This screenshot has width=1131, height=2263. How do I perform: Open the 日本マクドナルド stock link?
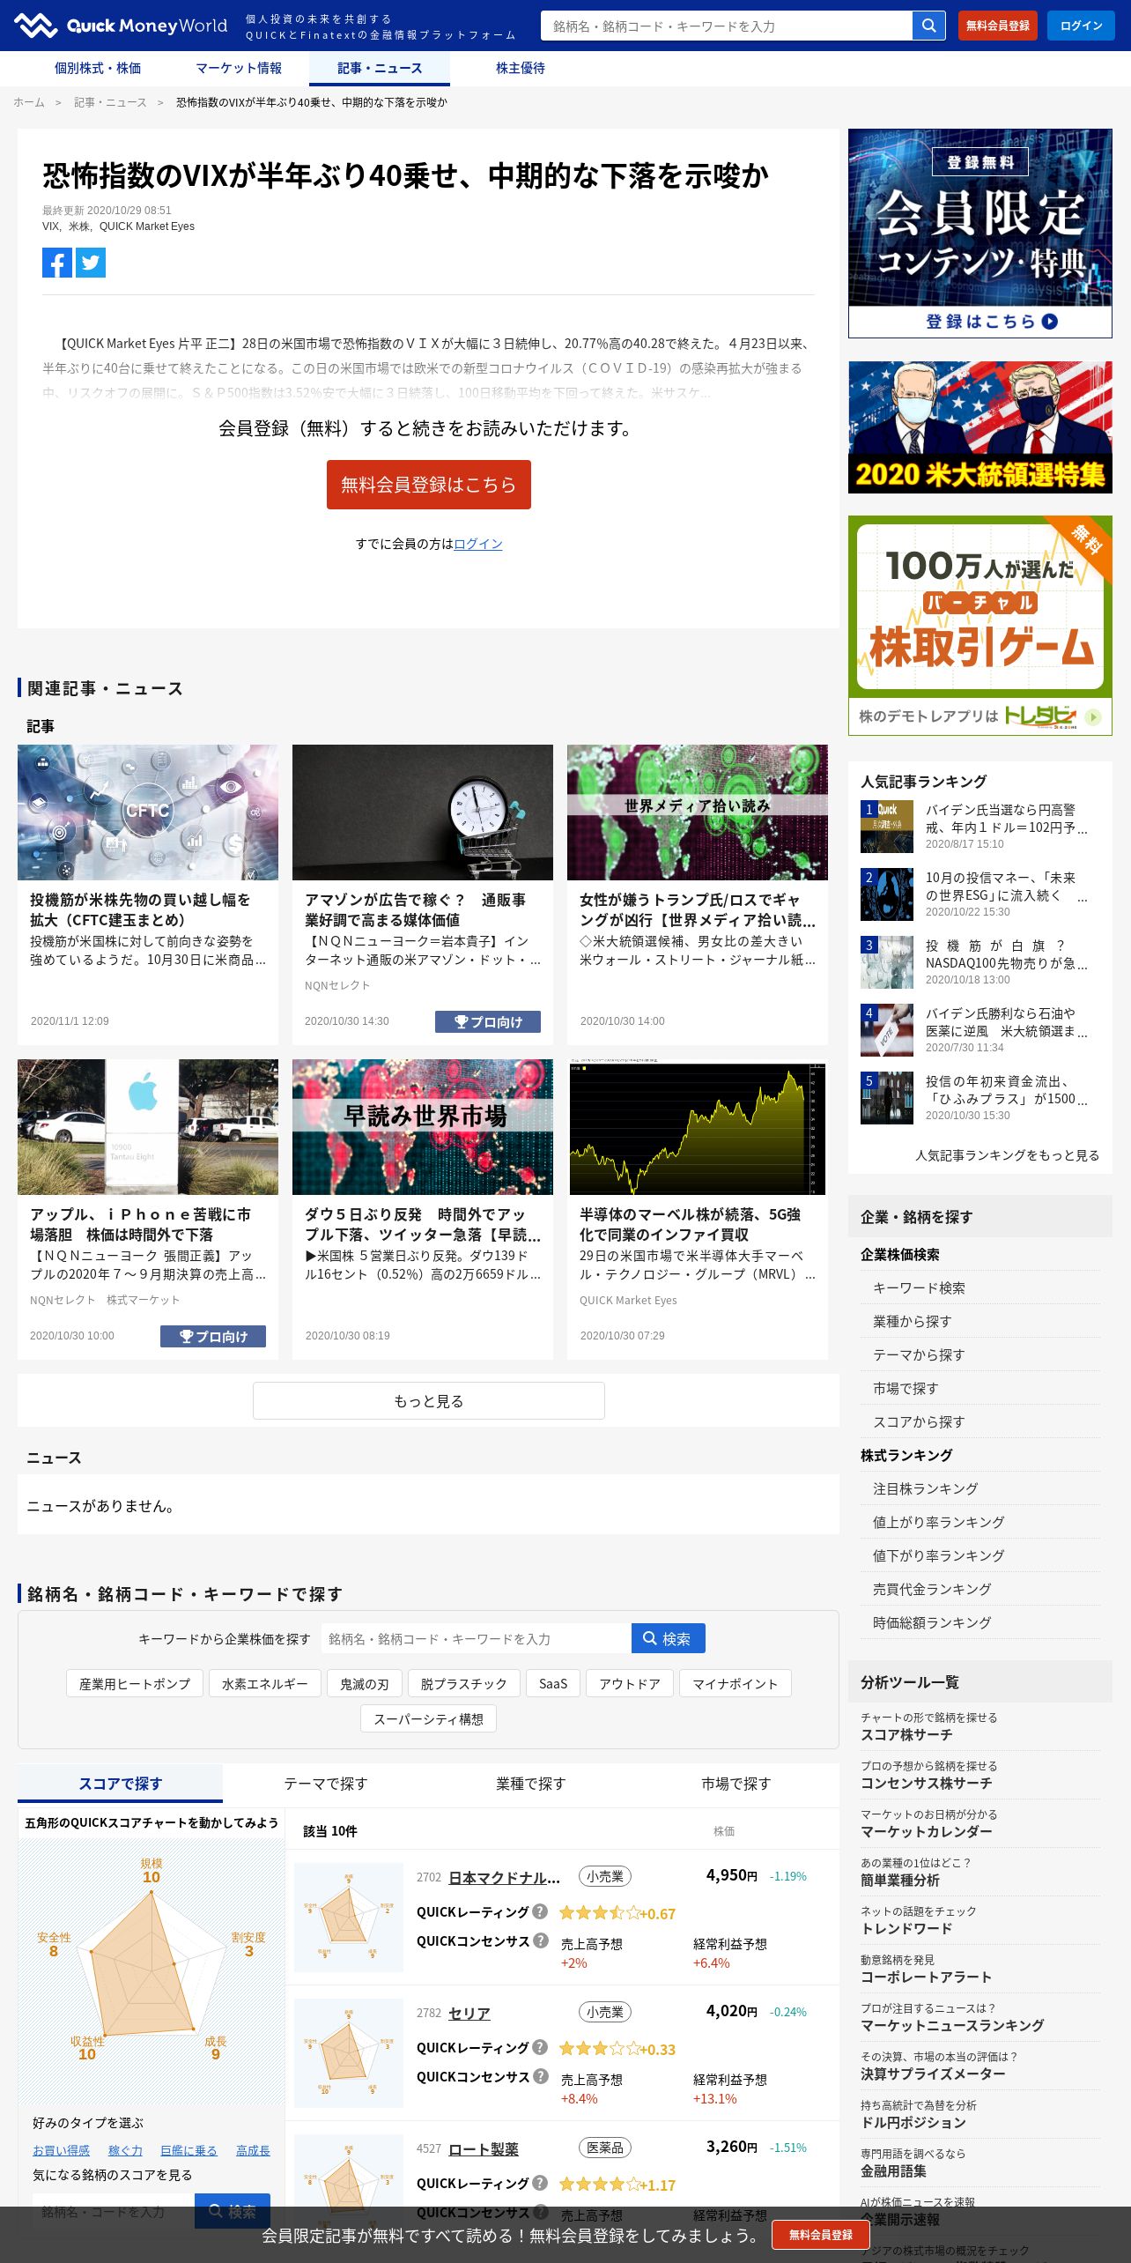[x=504, y=1877]
